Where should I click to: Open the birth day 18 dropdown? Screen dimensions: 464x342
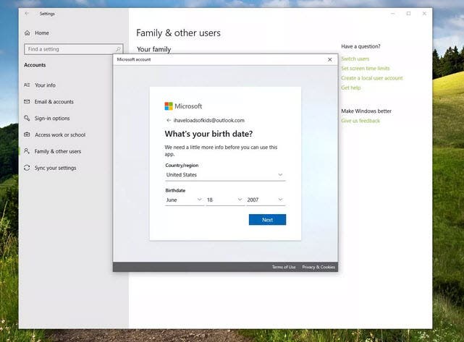click(x=224, y=200)
